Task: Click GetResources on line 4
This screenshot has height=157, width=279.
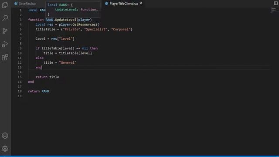Action: click(x=84, y=24)
